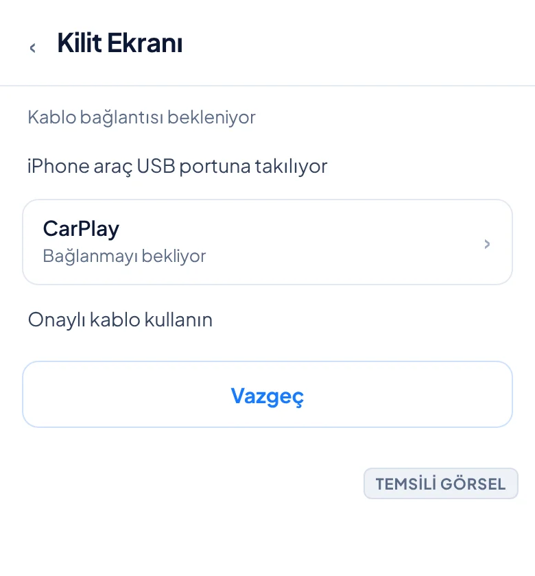Cancel waiting with the blue Vazgeç label
535x576 pixels.
click(x=267, y=396)
